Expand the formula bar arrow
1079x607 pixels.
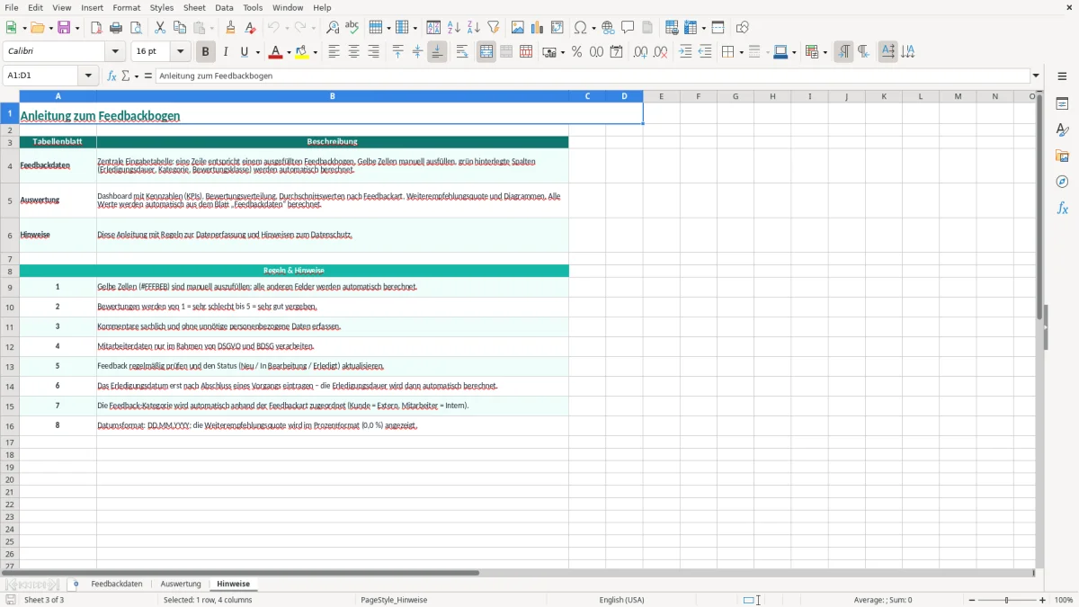click(x=1036, y=76)
